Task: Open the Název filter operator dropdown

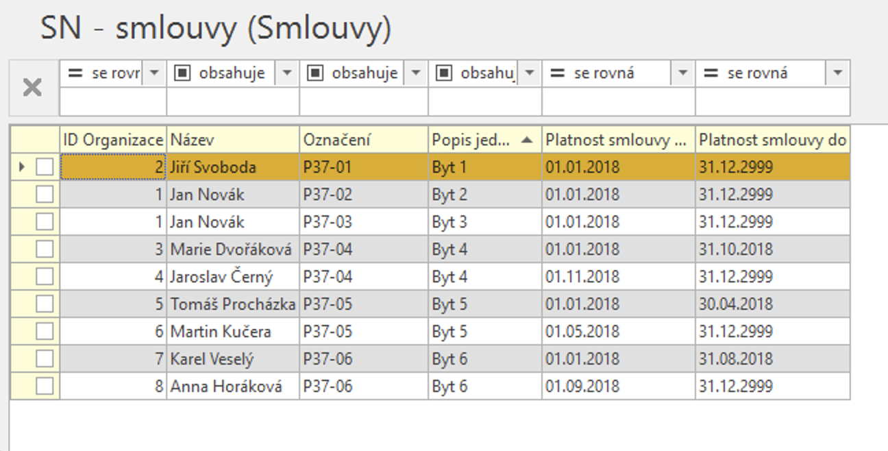Action: tap(288, 73)
